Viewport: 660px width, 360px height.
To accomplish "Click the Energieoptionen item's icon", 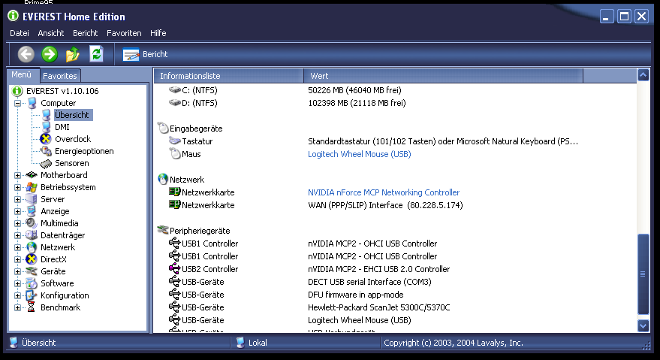I will pyautogui.click(x=46, y=151).
